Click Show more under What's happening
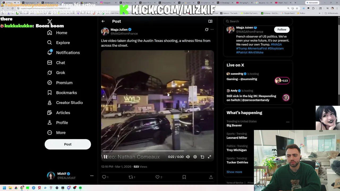Screen dimensions: 340x191 pos(234,172)
